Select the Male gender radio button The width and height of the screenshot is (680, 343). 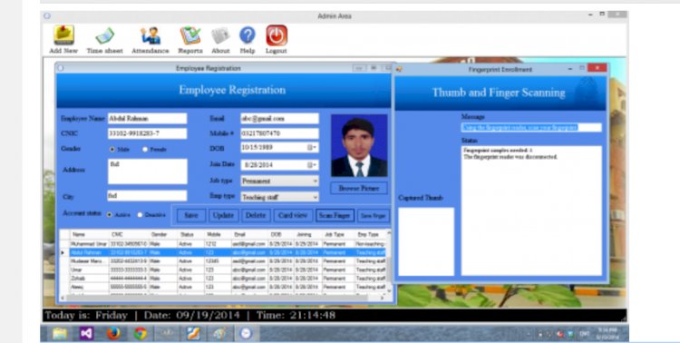[x=112, y=150]
